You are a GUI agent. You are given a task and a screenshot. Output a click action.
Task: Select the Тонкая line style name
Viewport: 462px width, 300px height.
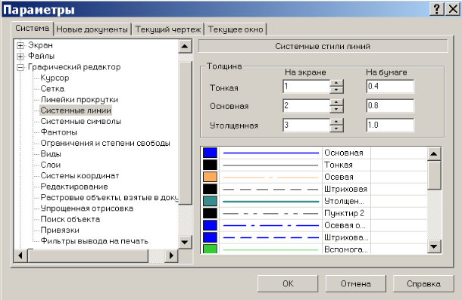pos(339,165)
